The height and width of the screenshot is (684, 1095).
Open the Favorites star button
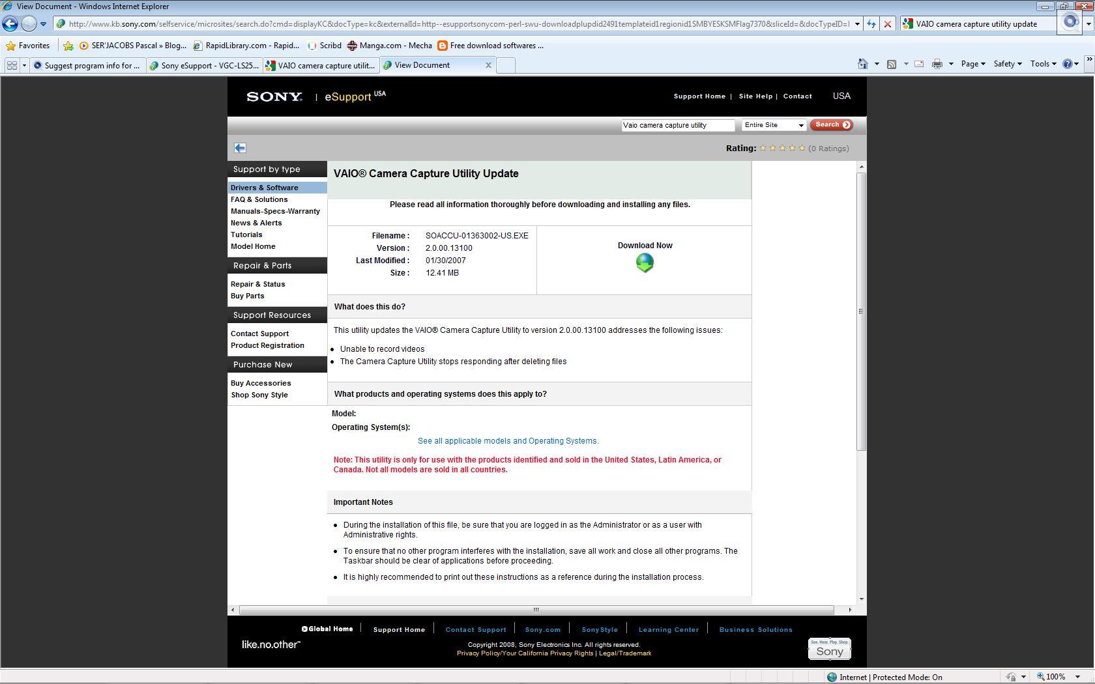[x=27, y=46]
